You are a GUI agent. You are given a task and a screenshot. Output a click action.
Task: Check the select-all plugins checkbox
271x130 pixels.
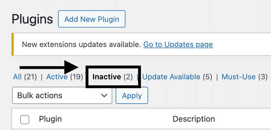(24, 120)
